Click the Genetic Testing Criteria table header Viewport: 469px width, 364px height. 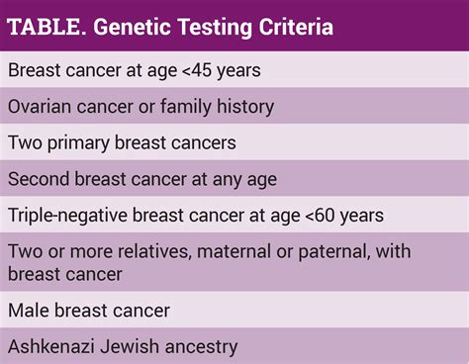point(234,26)
